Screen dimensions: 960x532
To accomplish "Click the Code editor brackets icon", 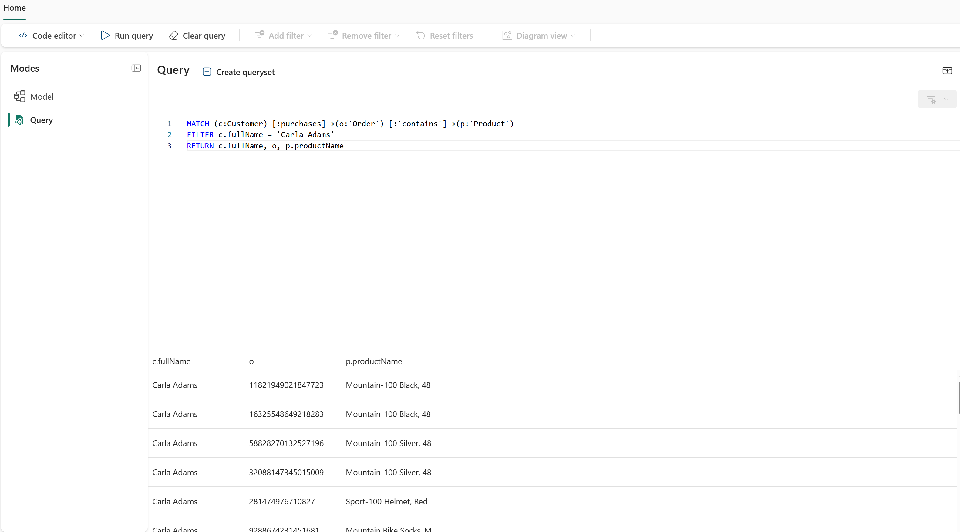I will point(23,36).
